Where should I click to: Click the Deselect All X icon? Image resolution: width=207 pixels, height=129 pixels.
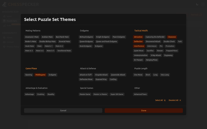coord(180,100)
